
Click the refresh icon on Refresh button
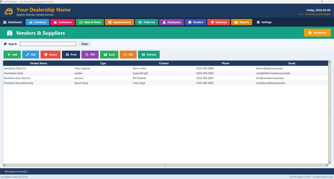click(143, 55)
